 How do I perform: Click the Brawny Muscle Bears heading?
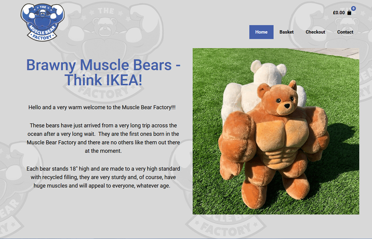tap(103, 72)
